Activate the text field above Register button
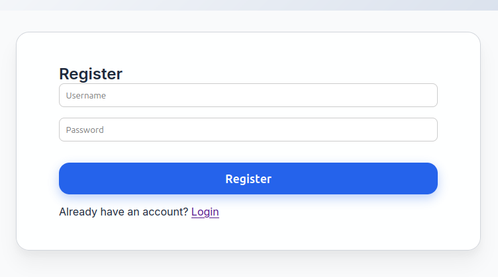 (x=248, y=130)
